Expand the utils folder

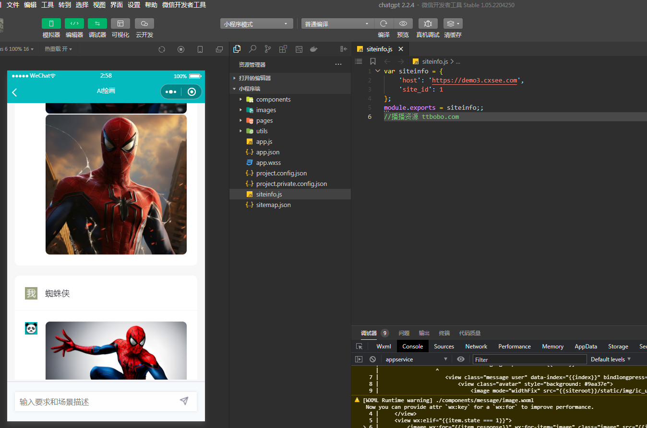click(x=290, y=131)
